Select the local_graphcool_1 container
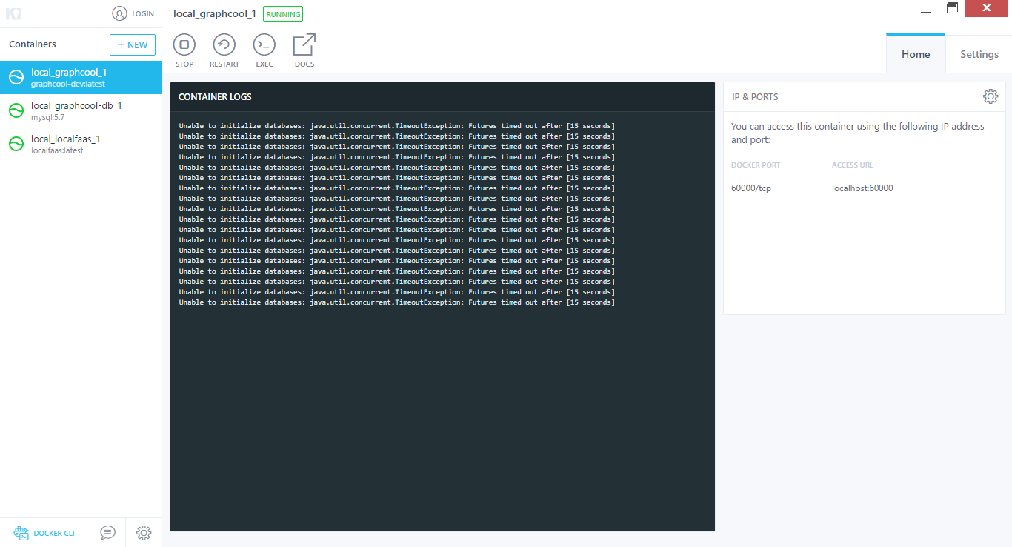The image size is (1012, 547). click(81, 77)
